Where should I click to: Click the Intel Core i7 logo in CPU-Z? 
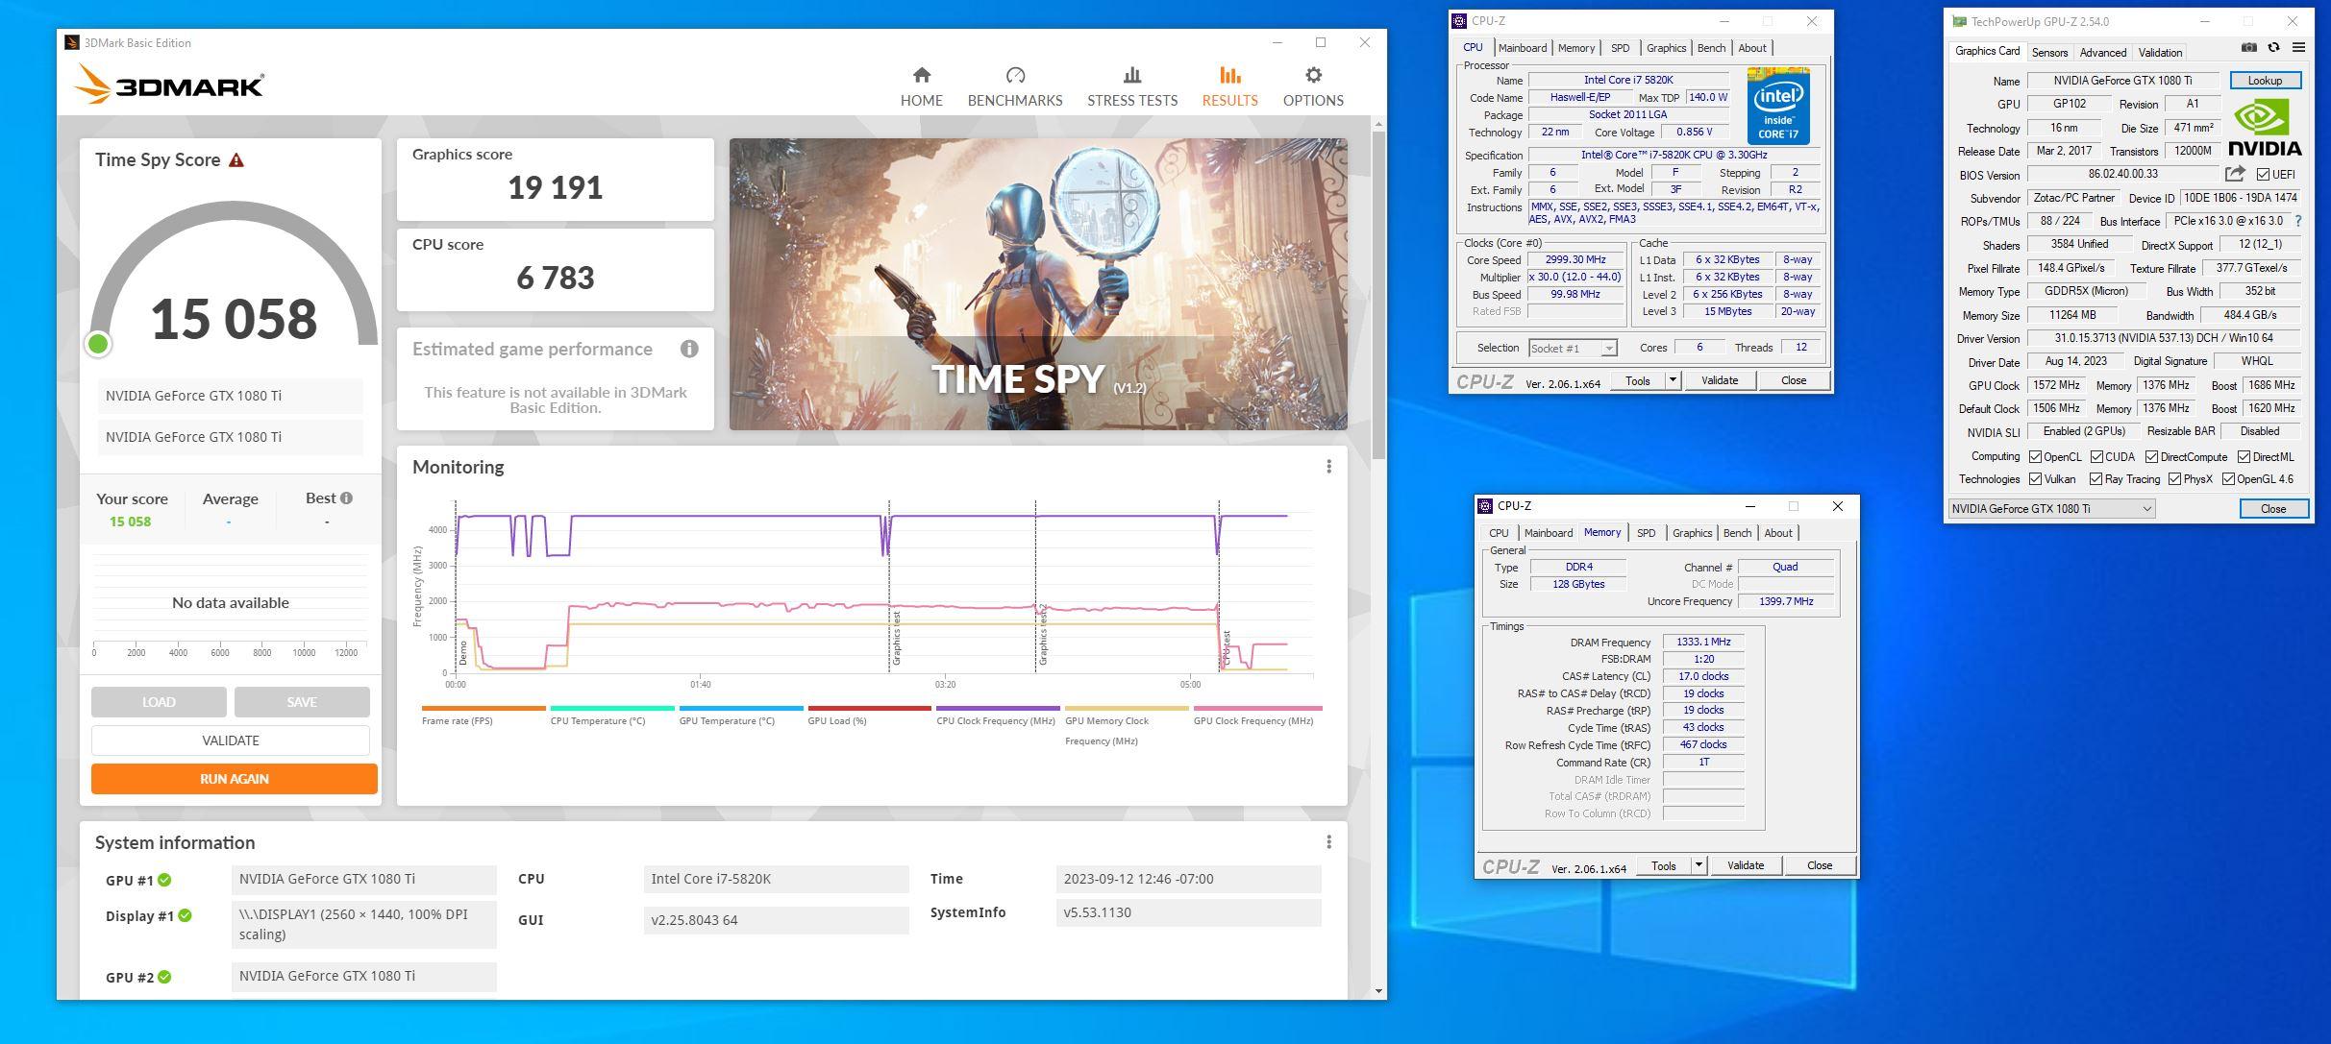(1778, 106)
